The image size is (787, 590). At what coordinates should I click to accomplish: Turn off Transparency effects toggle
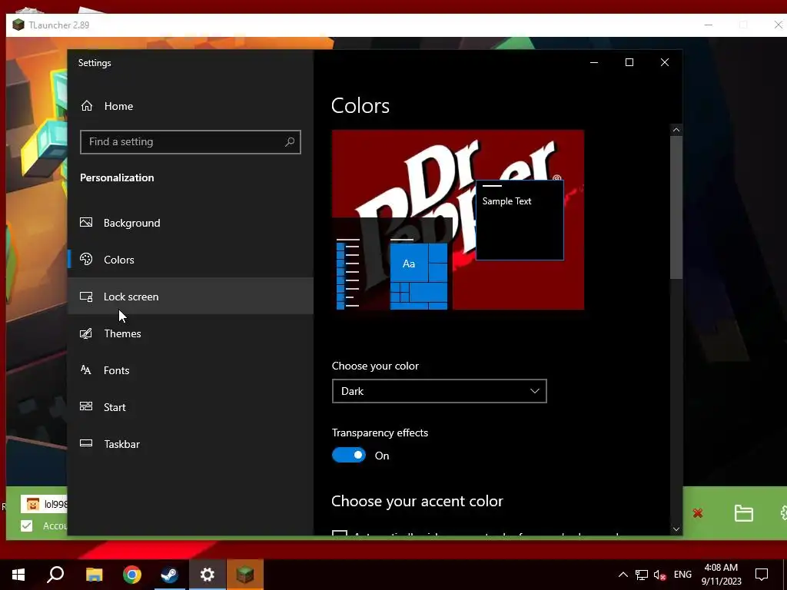click(x=349, y=455)
